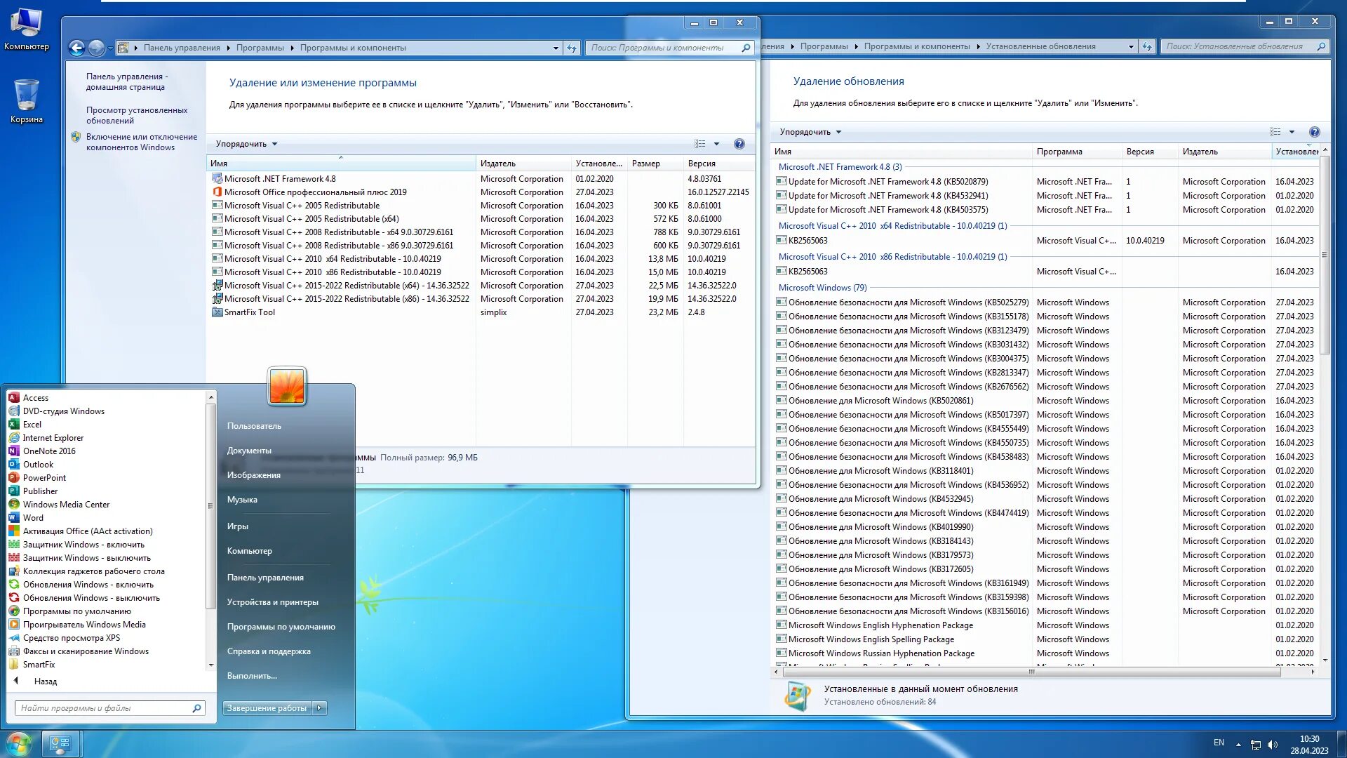Launch Outlook from Start menu
The image size is (1347, 758).
point(38,465)
